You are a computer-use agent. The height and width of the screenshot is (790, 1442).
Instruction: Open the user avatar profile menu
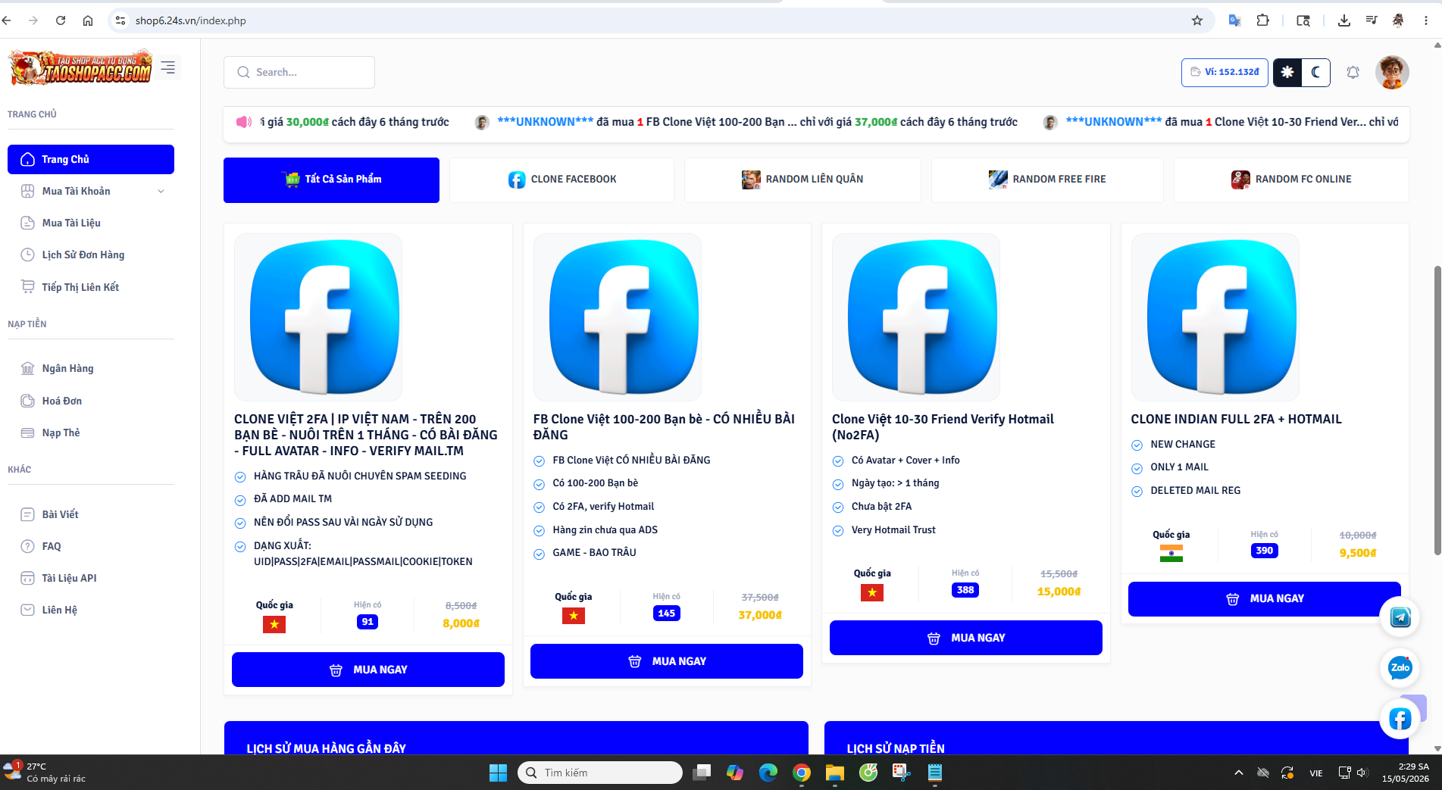point(1392,72)
